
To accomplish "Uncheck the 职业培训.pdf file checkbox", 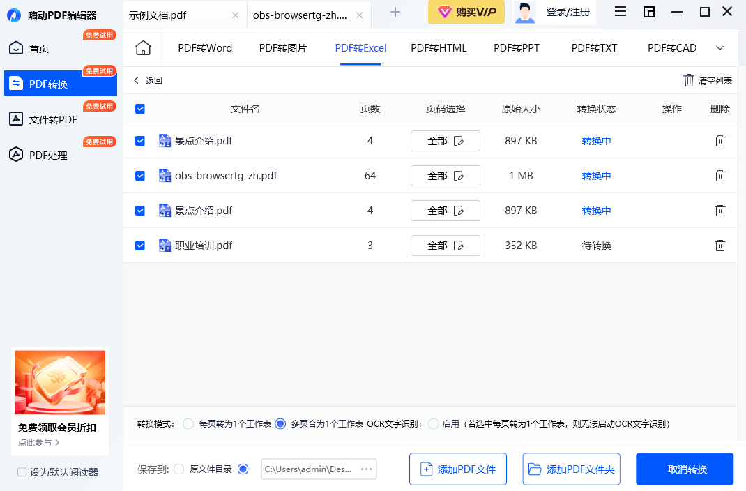I will [140, 245].
